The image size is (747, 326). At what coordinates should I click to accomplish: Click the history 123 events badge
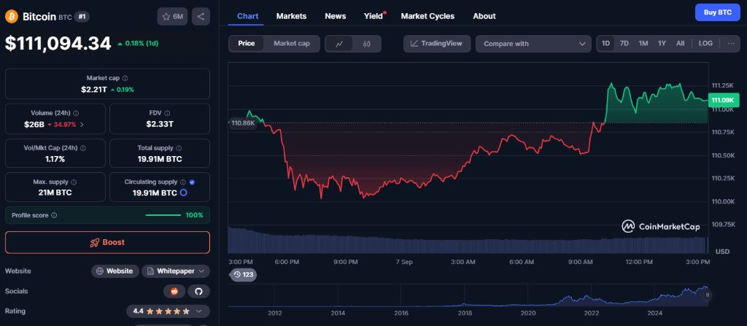243,274
